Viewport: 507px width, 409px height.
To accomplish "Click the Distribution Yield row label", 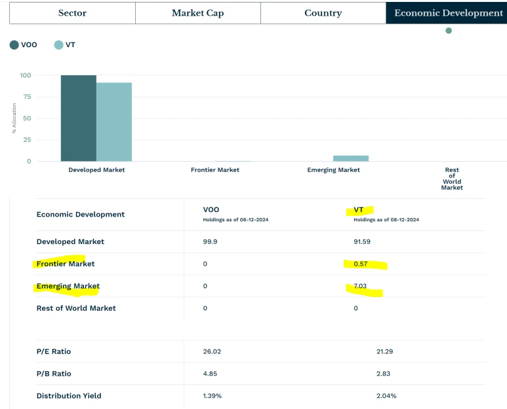I will (x=69, y=396).
